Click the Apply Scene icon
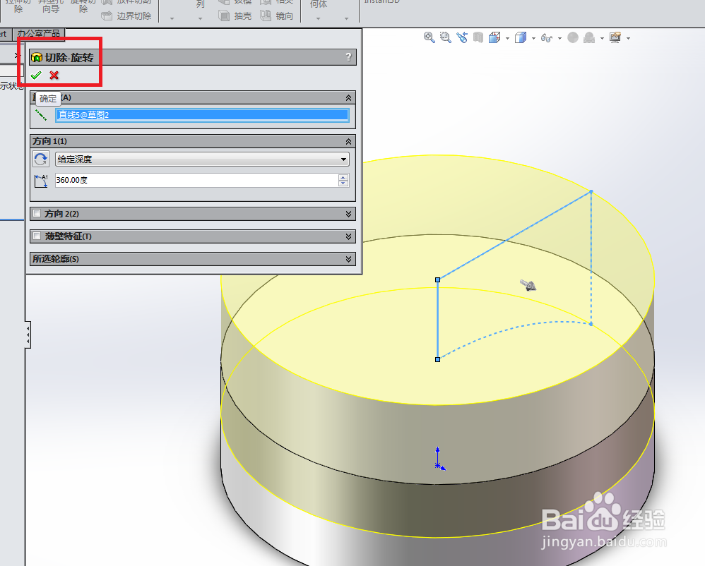This screenshot has width=705, height=566. click(589, 37)
